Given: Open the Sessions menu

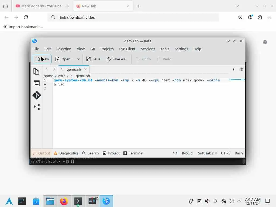Looking at the screenshot, I should pos(148,49).
